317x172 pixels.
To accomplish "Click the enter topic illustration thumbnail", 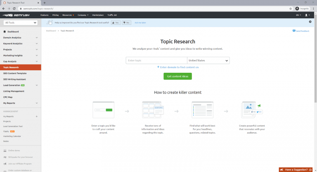I will click(x=103, y=110).
